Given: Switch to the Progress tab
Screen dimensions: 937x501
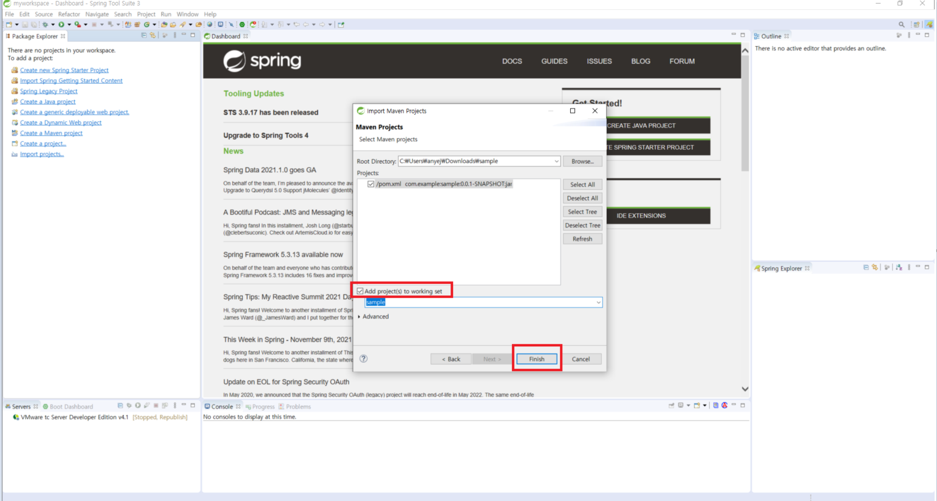Looking at the screenshot, I should tap(260, 406).
